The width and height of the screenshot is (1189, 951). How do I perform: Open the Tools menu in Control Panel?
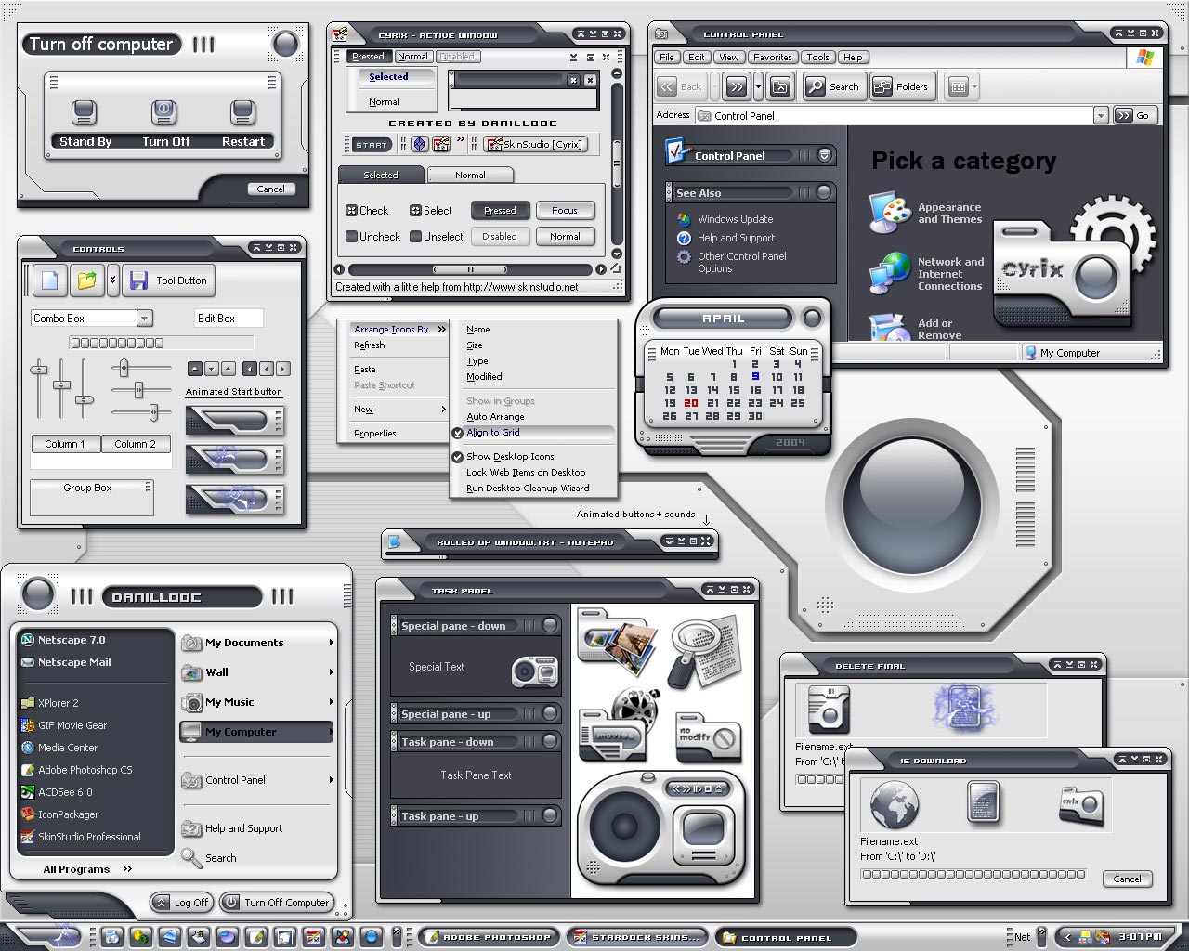point(817,58)
